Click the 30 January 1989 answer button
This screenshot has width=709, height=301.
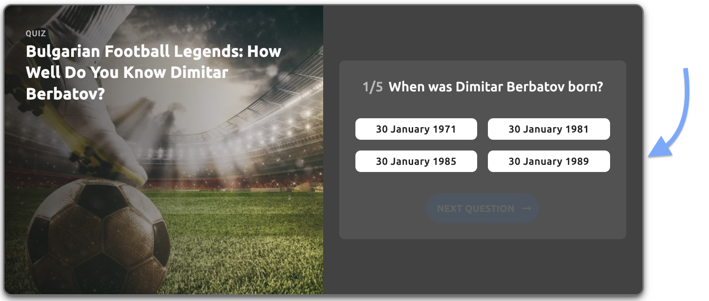pos(548,161)
